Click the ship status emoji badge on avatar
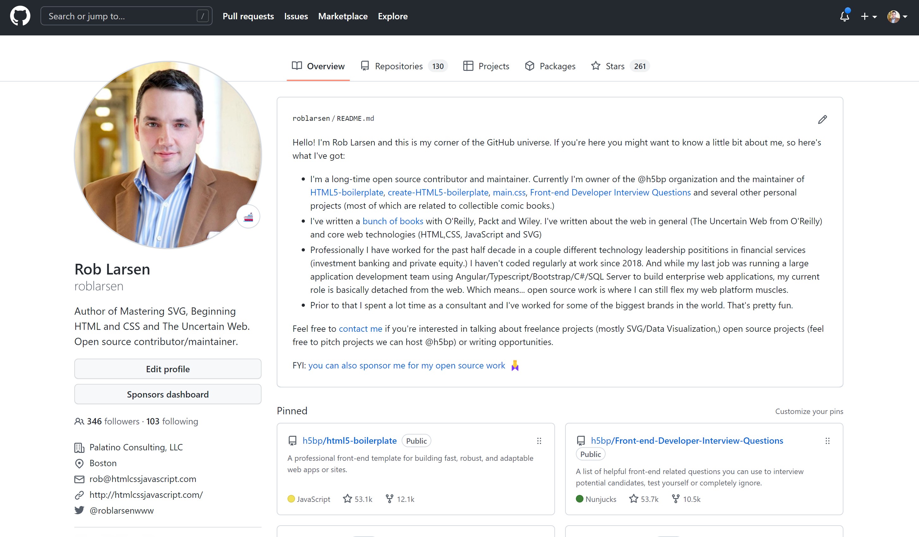 pyautogui.click(x=248, y=217)
